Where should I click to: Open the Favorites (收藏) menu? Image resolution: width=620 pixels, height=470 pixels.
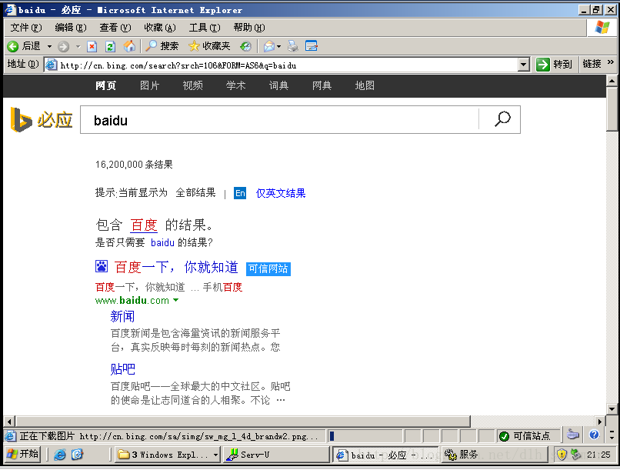click(x=160, y=27)
